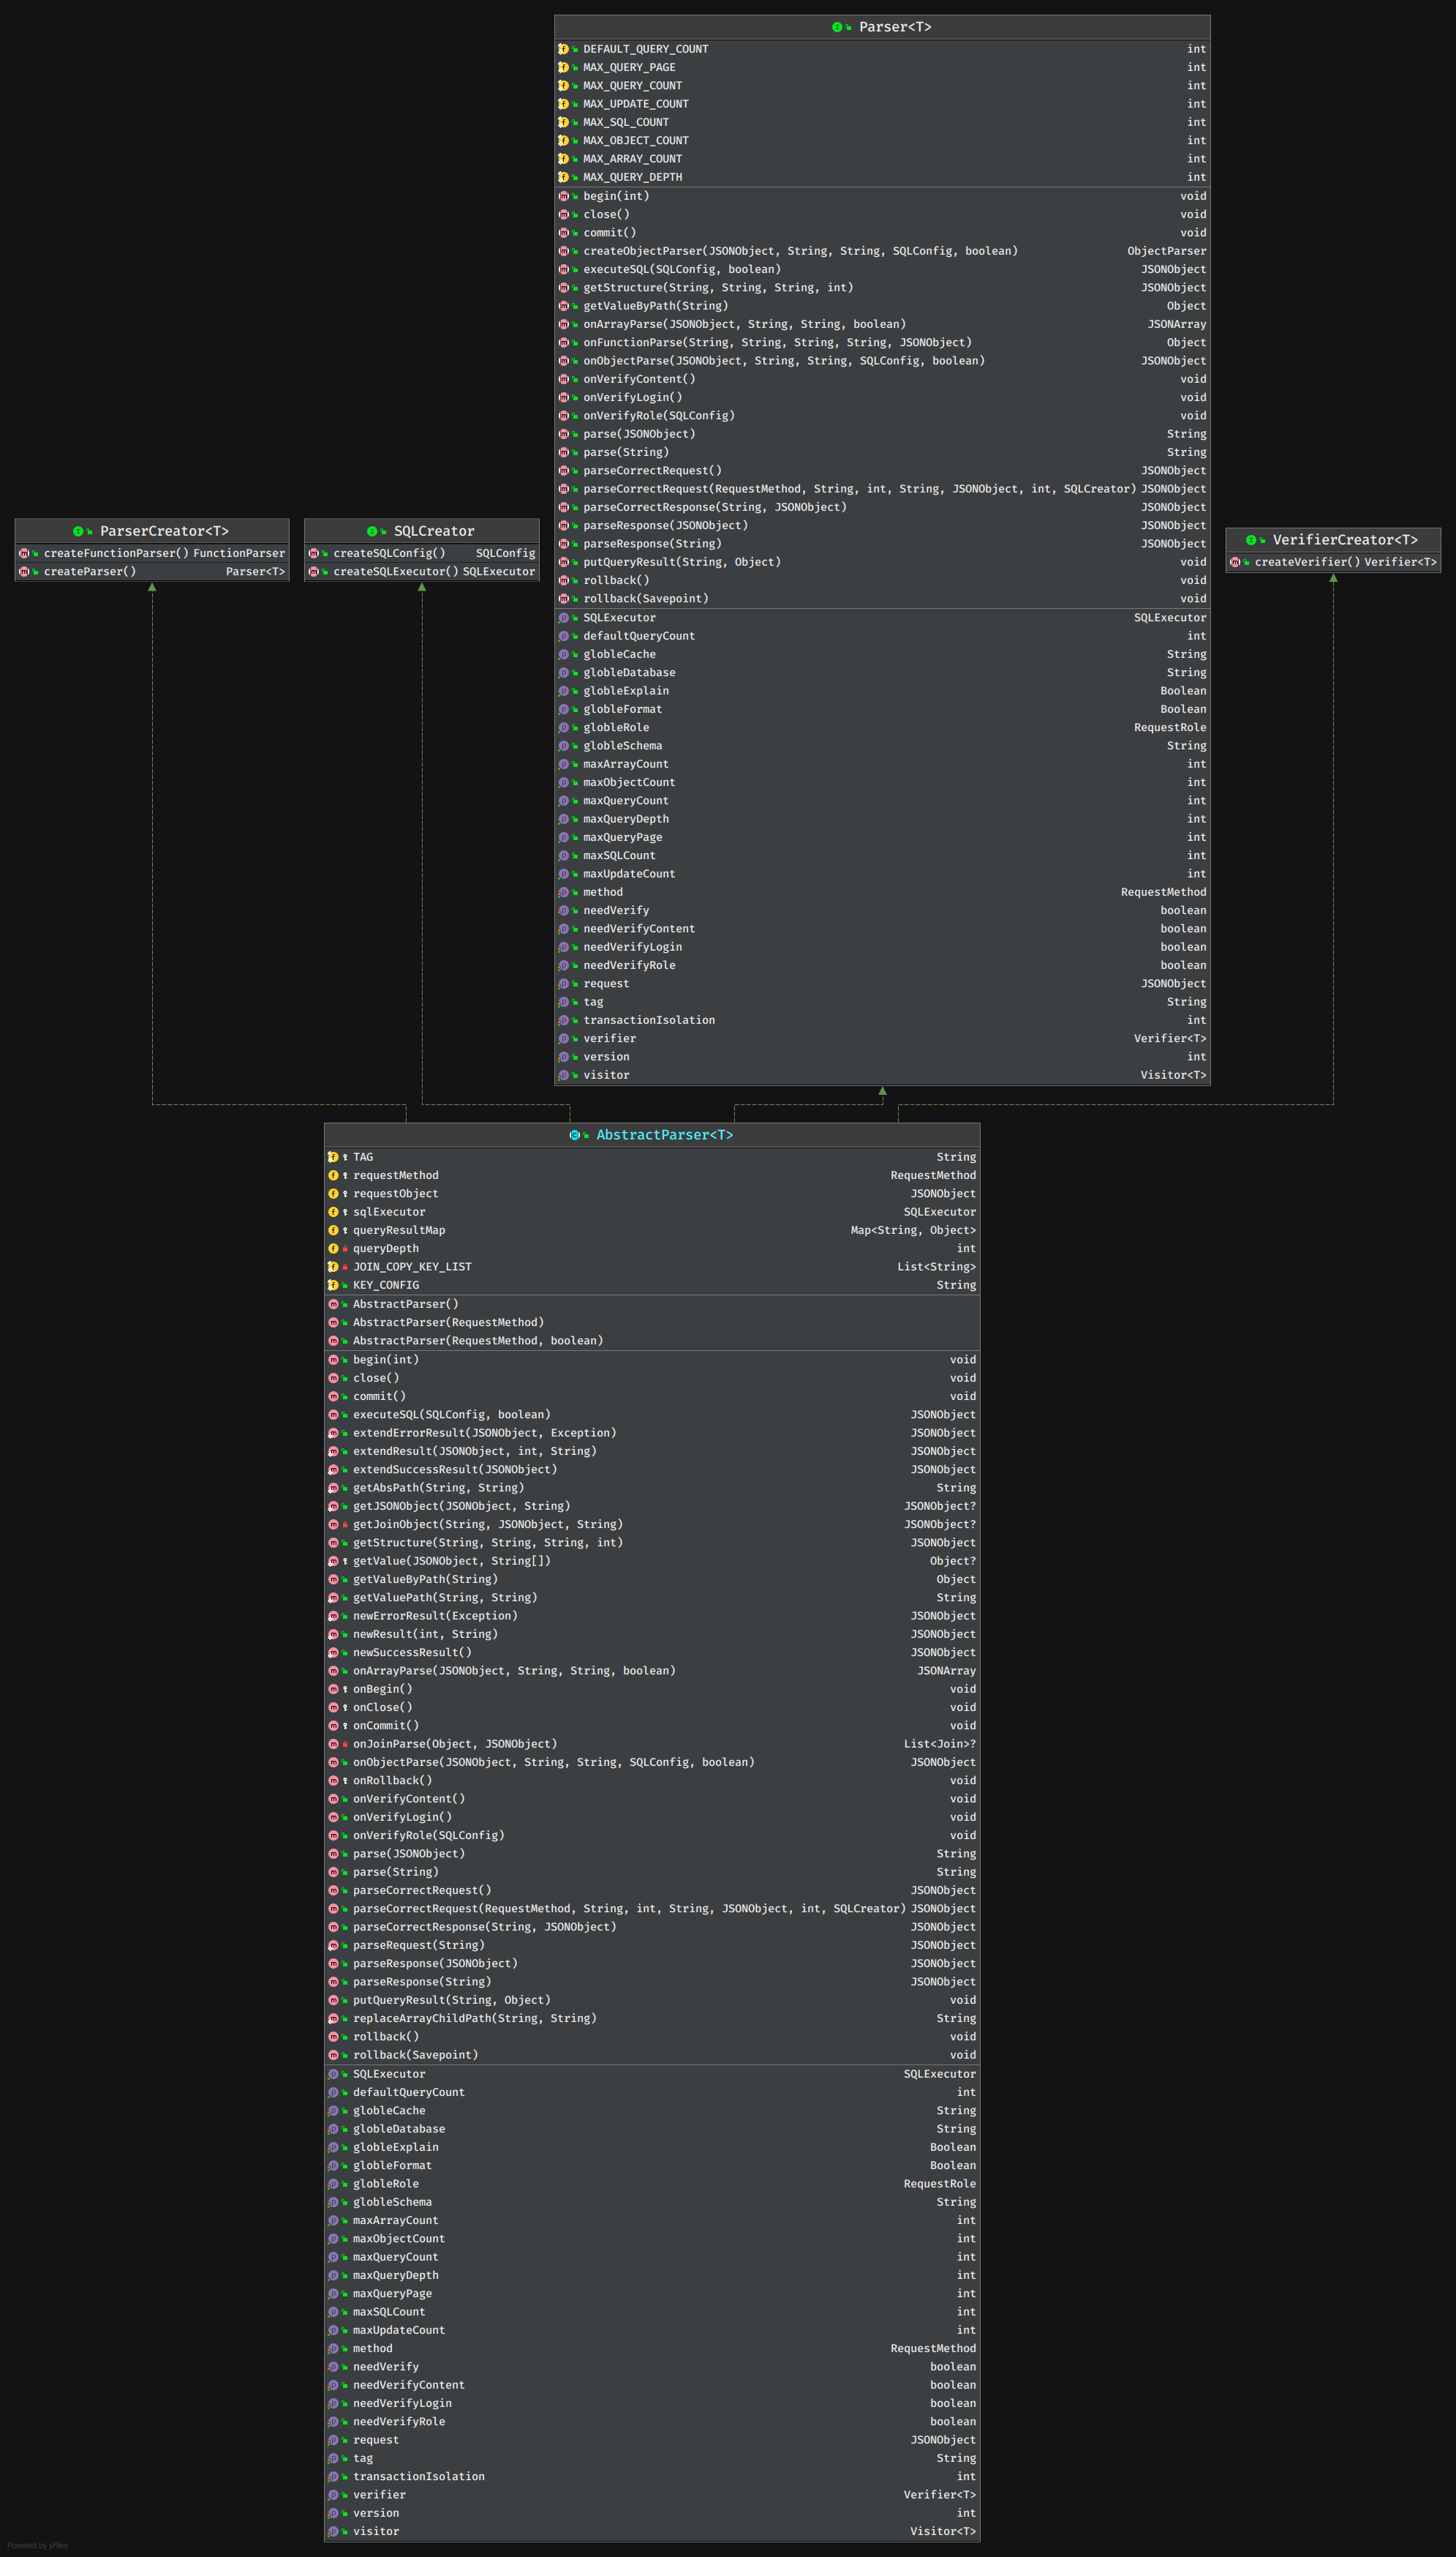Click property icon next to visitor in AbstractParser
1456x2557 pixels.
pyautogui.click(x=333, y=2531)
